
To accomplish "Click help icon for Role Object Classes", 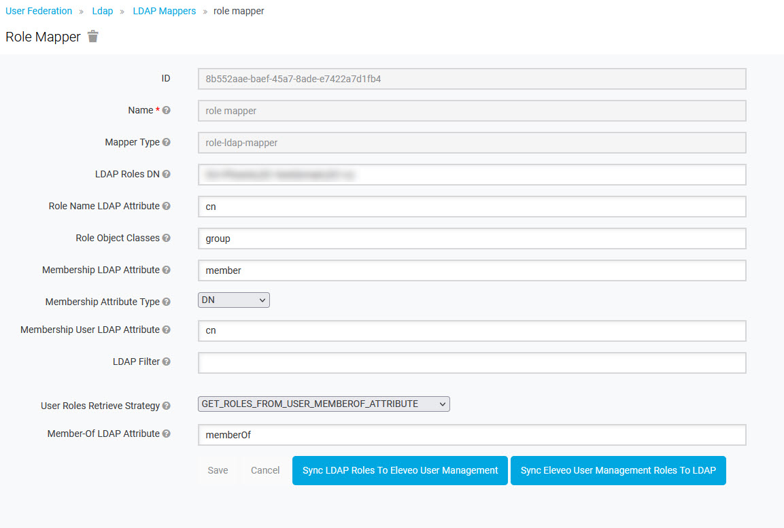I will coord(167,239).
